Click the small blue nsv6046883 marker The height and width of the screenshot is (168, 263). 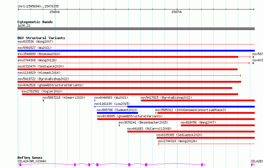(95, 100)
